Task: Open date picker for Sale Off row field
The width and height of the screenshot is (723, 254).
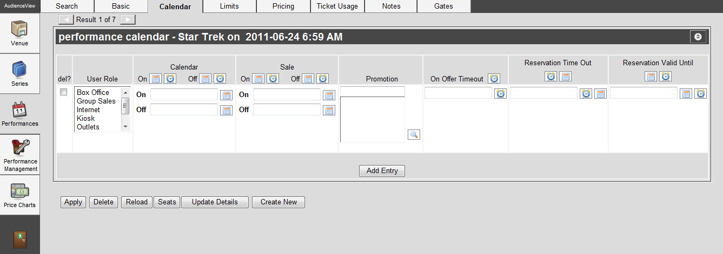Action: click(329, 110)
